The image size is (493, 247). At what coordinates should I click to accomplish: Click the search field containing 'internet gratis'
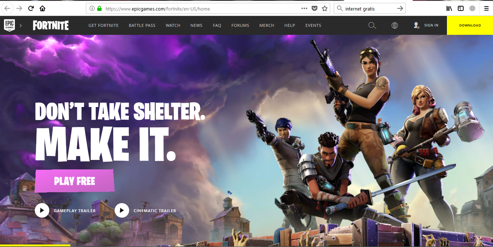369,8
